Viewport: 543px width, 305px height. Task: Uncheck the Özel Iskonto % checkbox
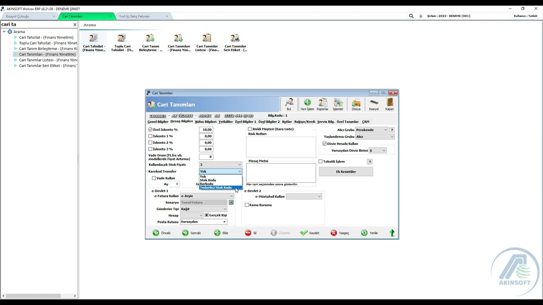click(150, 130)
